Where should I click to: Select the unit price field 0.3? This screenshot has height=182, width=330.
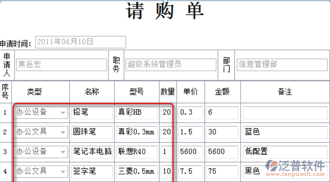(190, 112)
